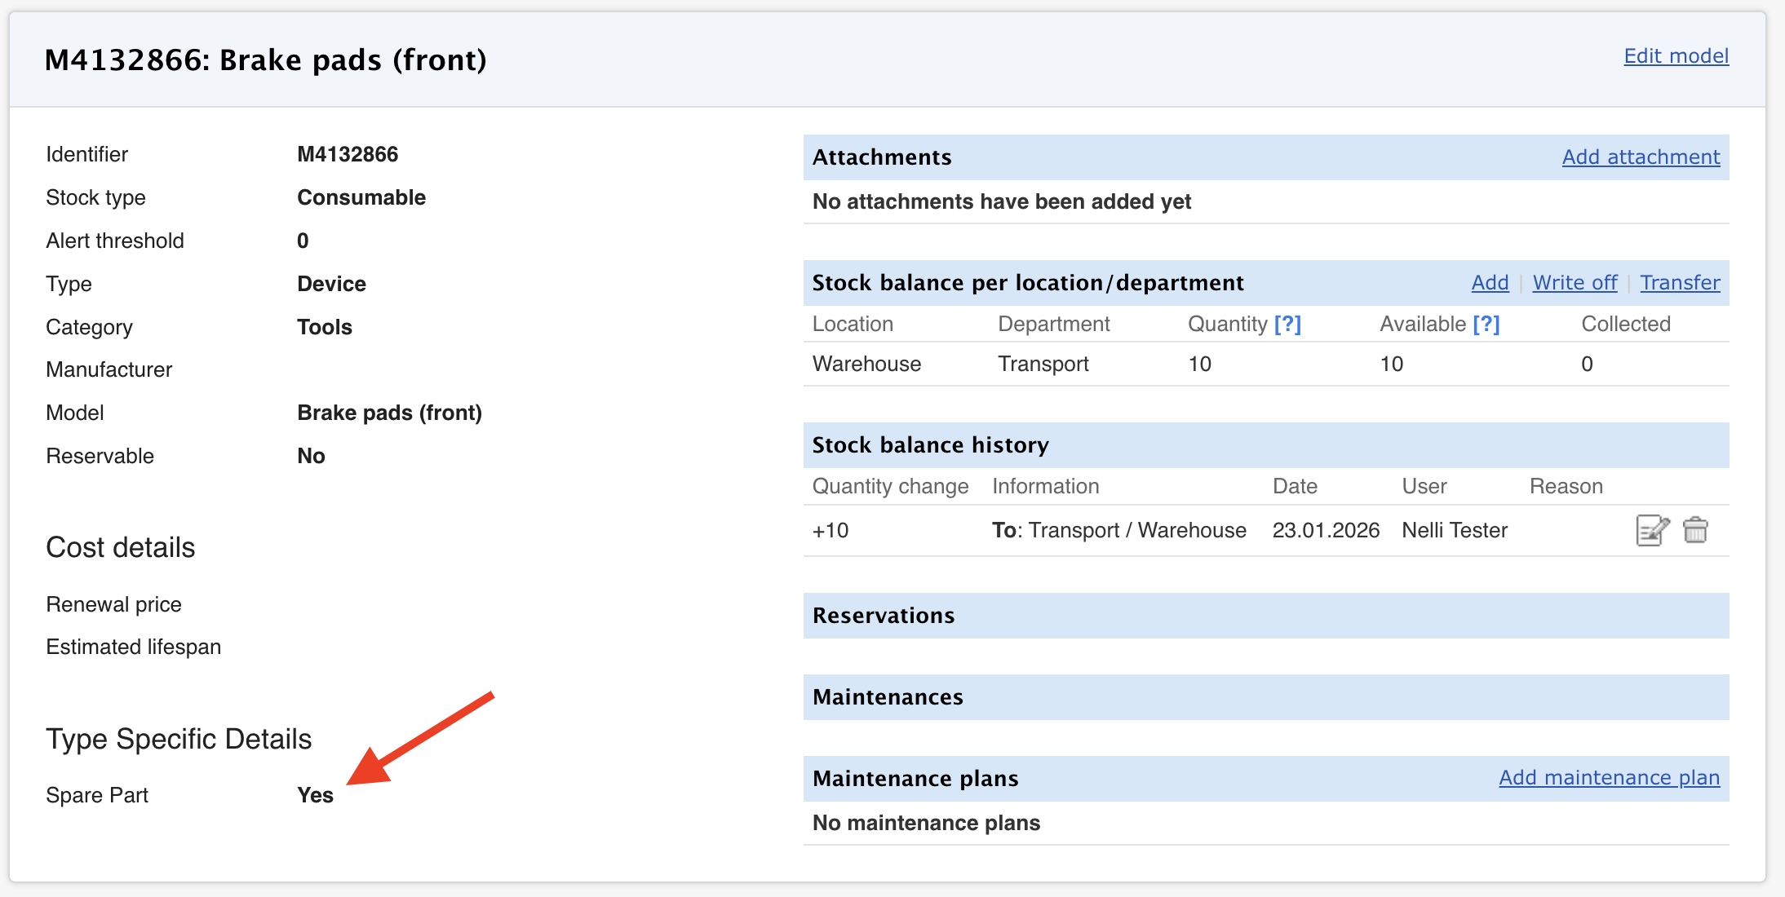Click the Maintenance plans section header
This screenshot has height=897, width=1785.
(915, 778)
